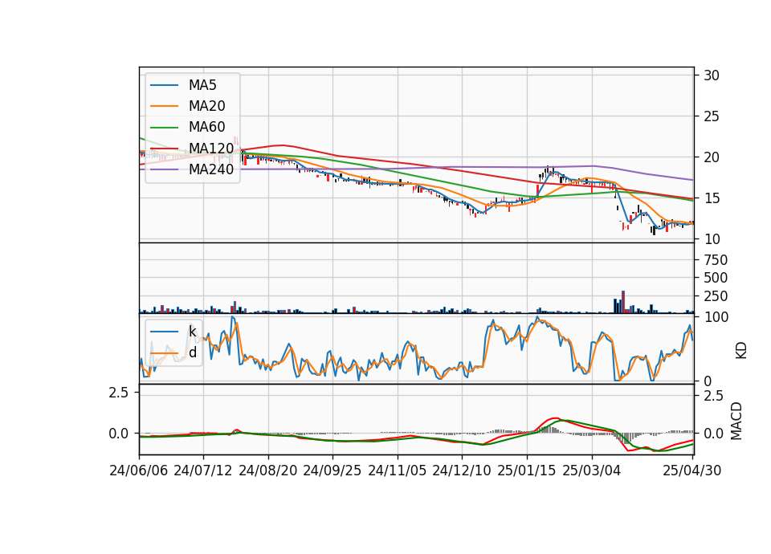Click the MACD peak near 25/01/15
This screenshot has height=554, width=771.
(x=555, y=418)
